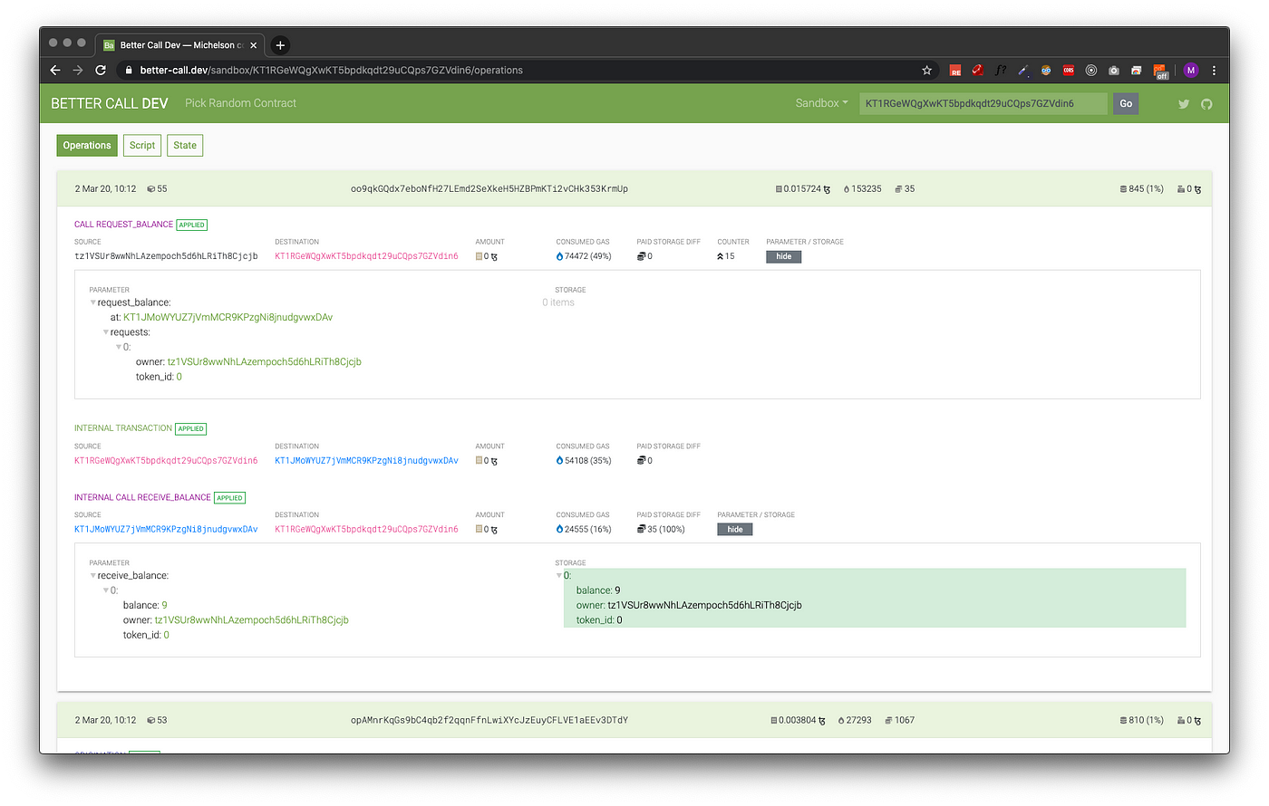
Task: Click the INTERNAL TRANSACTION heading
Action: pyautogui.click(x=123, y=428)
